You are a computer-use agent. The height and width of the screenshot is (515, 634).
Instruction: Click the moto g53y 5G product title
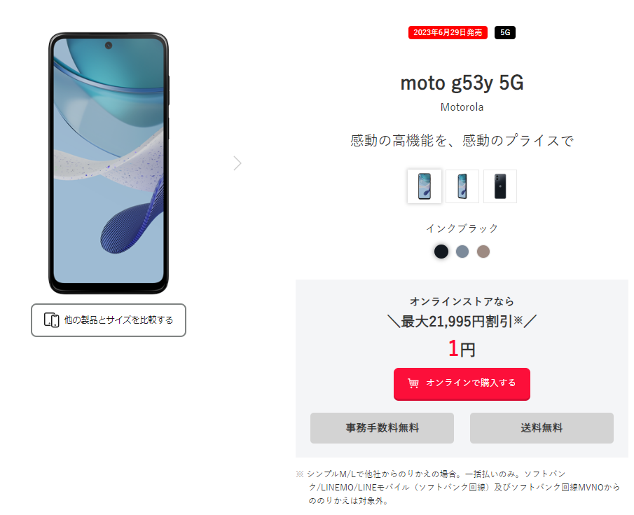coord(462,83)
